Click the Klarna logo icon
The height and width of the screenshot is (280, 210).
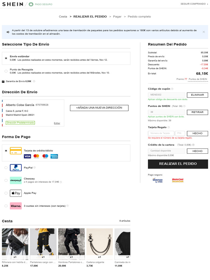(x=16, y=206)
